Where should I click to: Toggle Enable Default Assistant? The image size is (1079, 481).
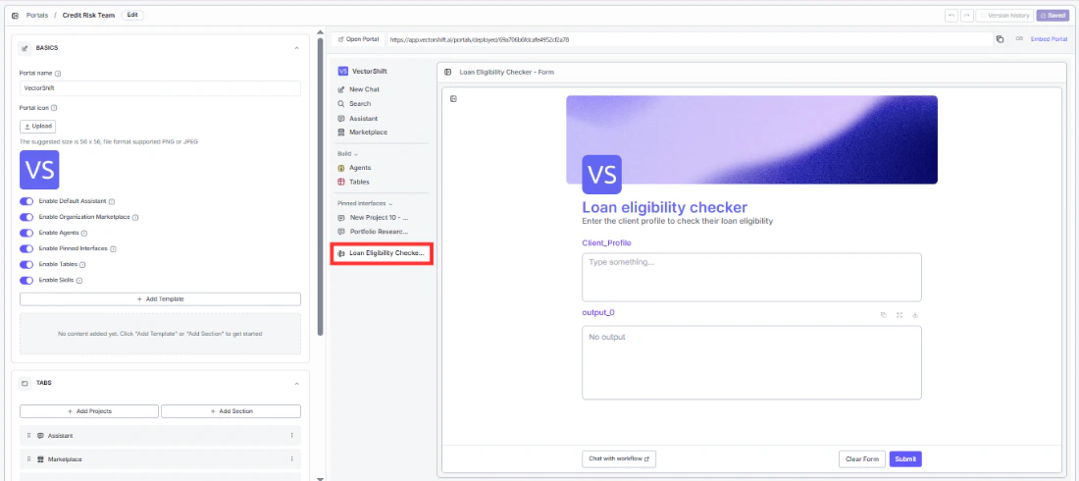pos(26,201)
